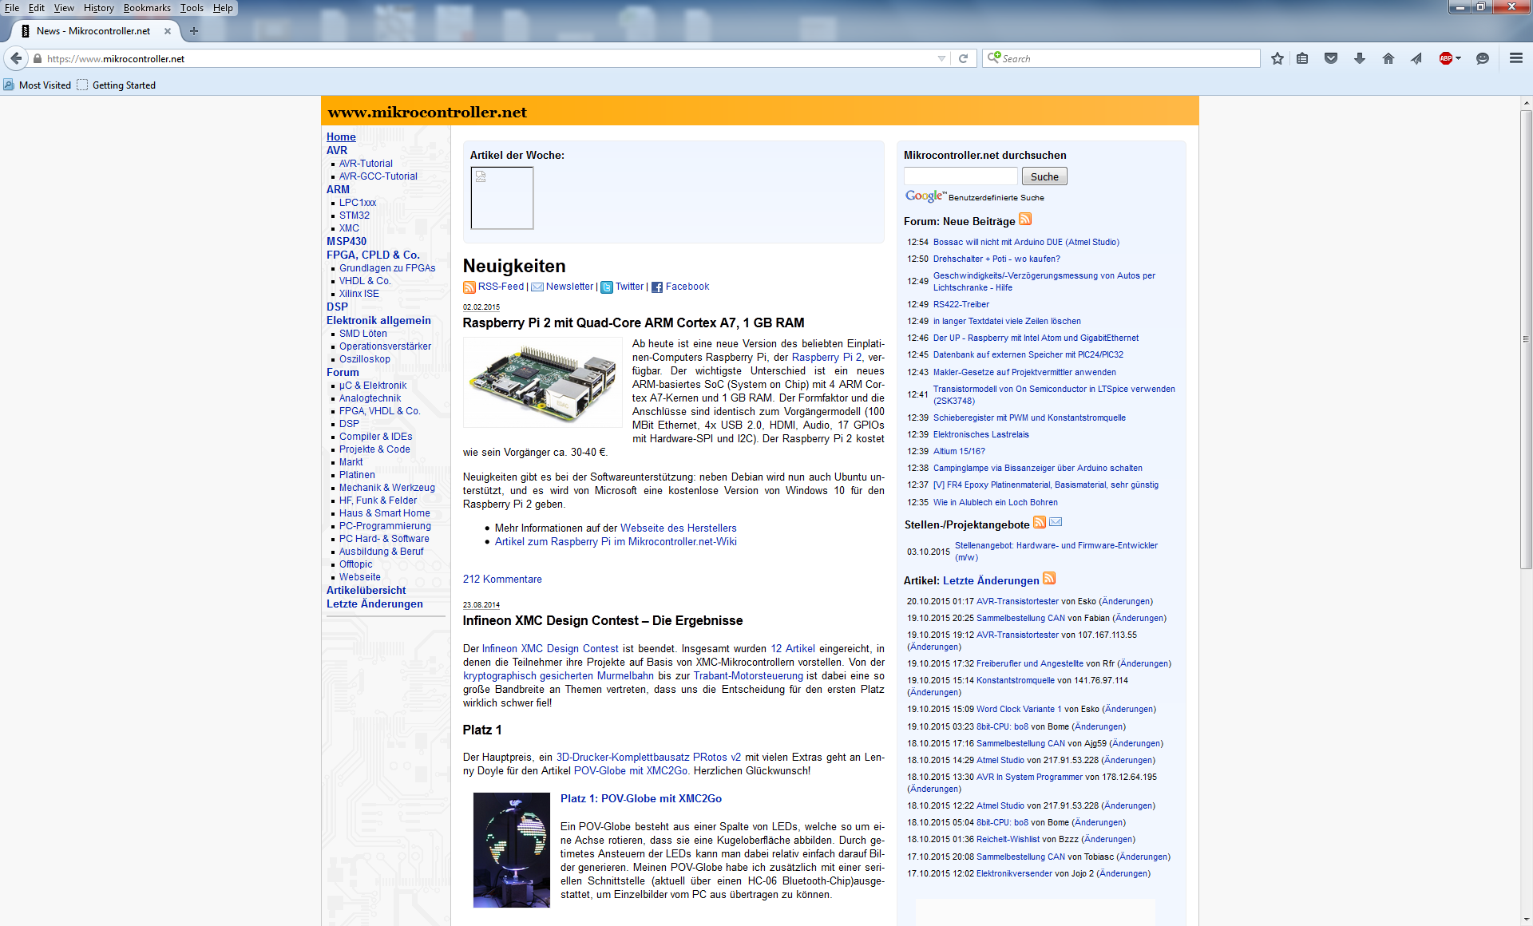Open the Help menu
The width and height of the screenshot is (1533, 926).
click(x=223, y=8)
